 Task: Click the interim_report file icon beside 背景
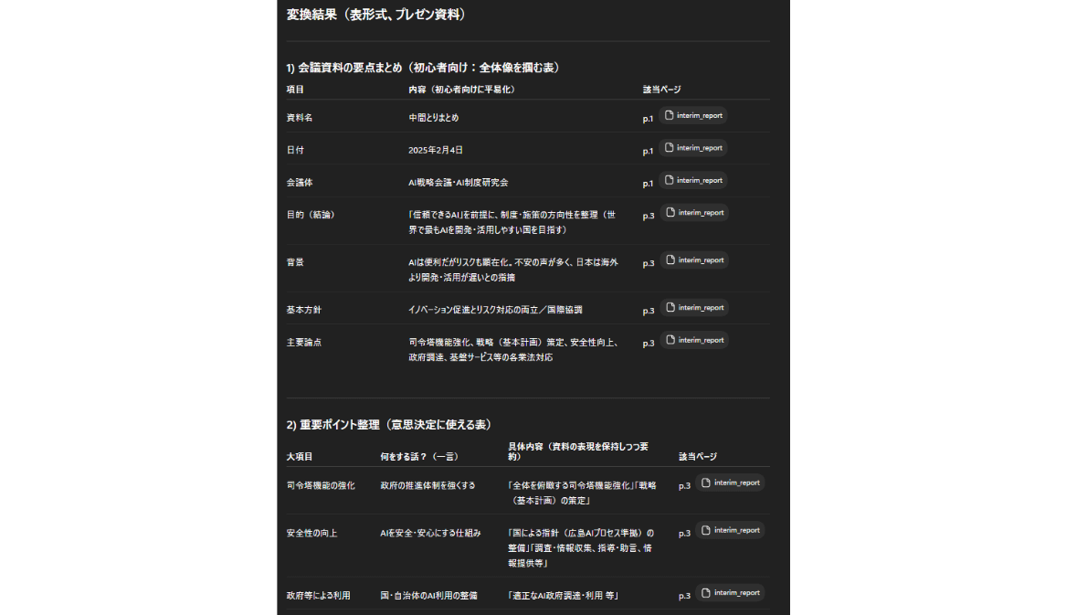click(673, 260)
